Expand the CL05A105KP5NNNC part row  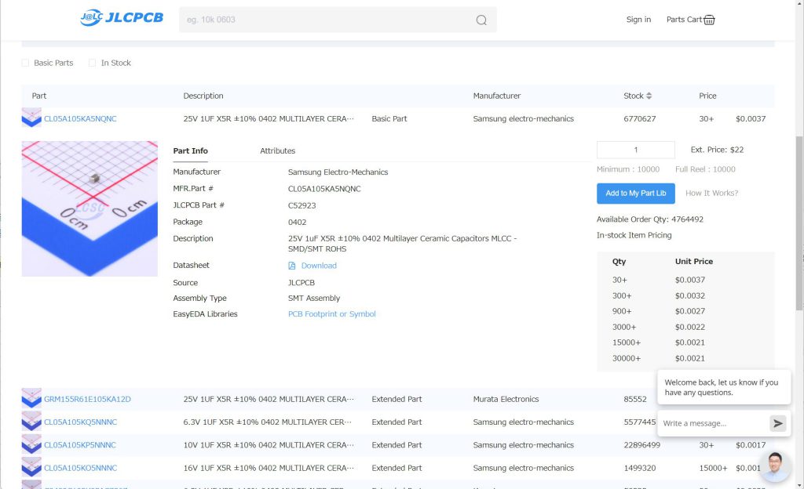click(x=80, y=445)
